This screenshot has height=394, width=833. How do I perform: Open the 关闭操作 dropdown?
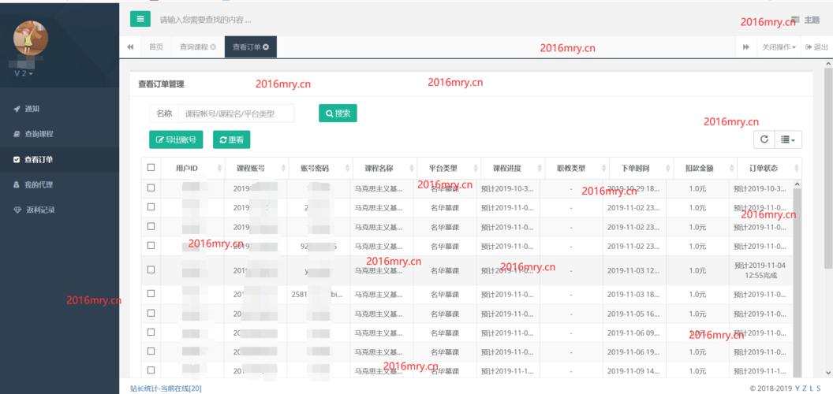779,47
